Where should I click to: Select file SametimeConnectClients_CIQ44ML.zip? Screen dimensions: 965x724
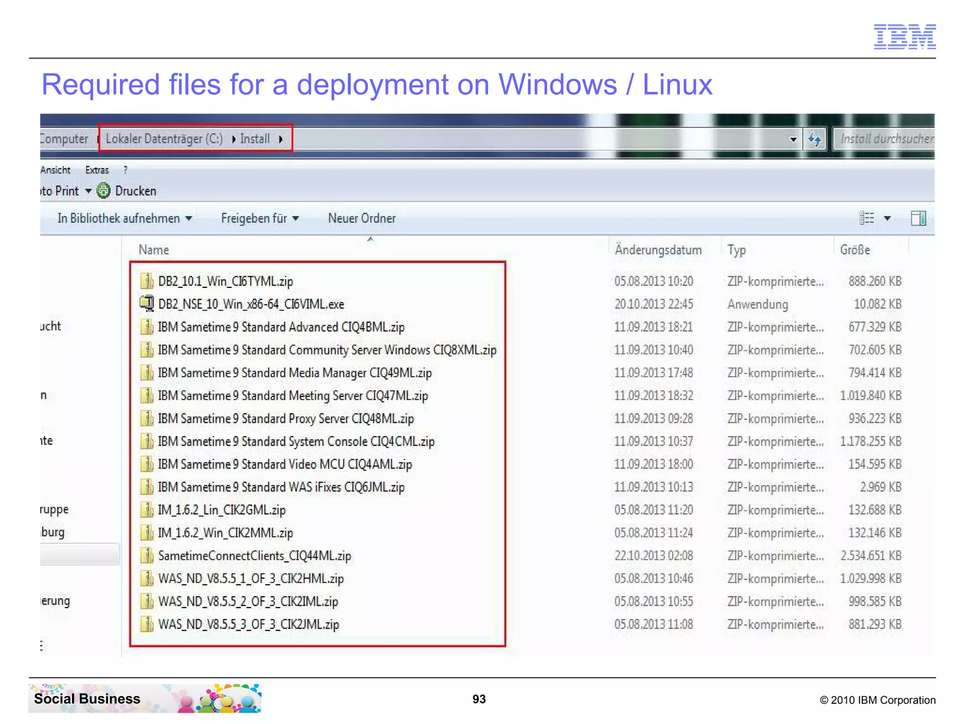click(x=255, y=556)
